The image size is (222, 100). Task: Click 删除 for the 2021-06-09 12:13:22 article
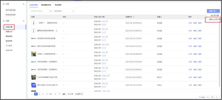pos(200,46)
